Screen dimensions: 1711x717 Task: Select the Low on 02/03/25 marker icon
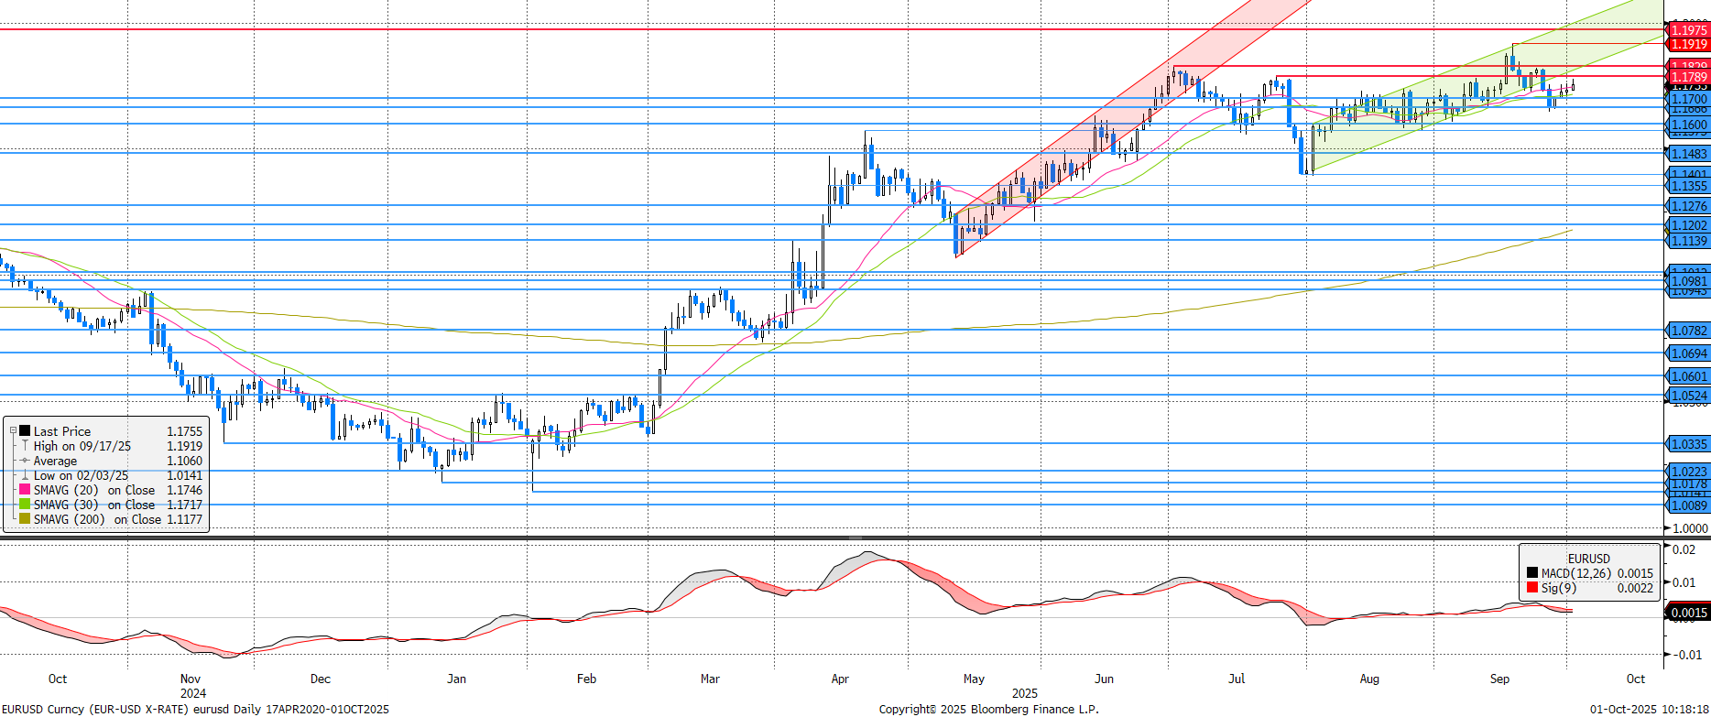[25, 475]
